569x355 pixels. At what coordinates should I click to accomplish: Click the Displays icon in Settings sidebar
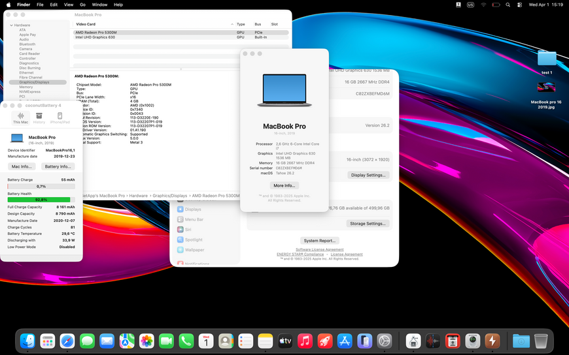pyautogui.click(x=181, y=209)
